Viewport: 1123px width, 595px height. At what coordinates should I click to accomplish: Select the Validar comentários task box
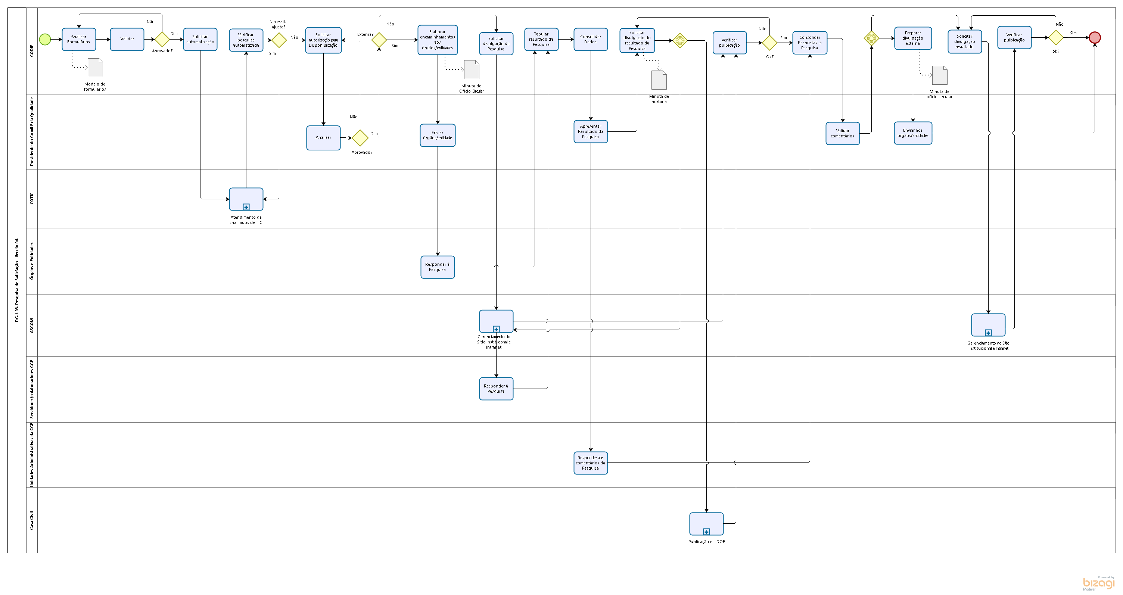pyautogui.click(x=842, y=133)
